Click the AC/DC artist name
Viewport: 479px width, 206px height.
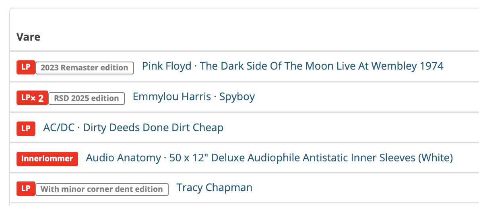click(x=59, y=128)
